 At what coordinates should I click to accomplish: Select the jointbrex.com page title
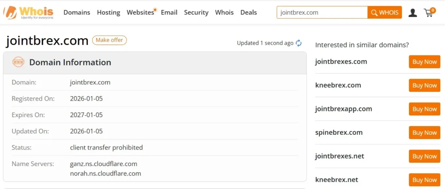coord(47,41)
